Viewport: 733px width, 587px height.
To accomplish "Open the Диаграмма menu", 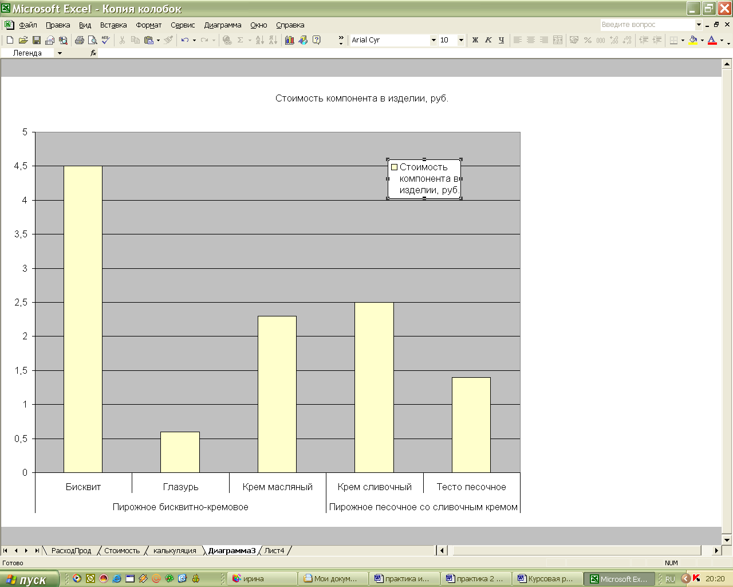I will [222, 25].
